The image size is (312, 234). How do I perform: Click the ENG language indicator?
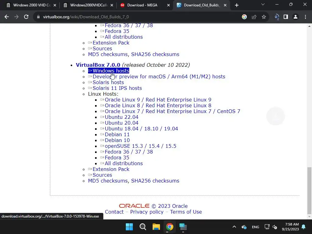click(x=256, y=227)
